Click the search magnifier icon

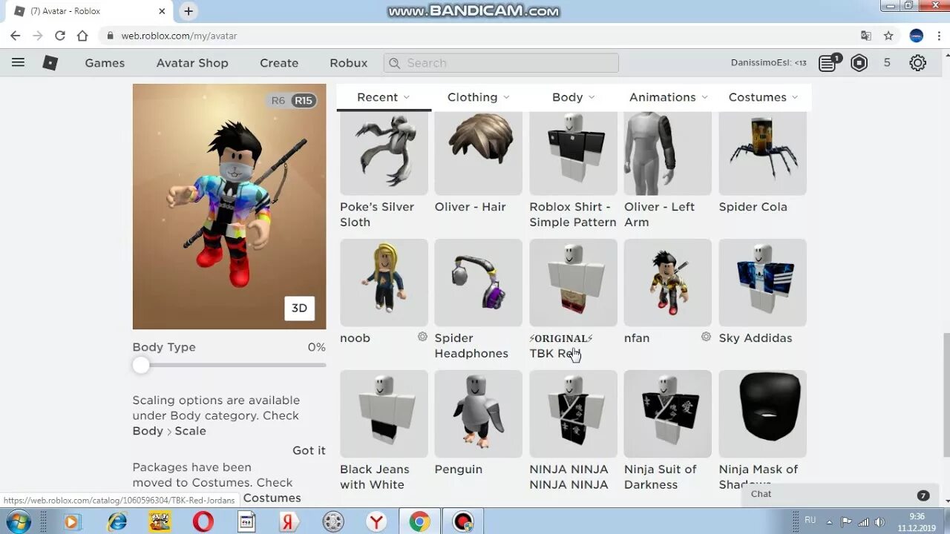pyautogui.click(x=394, y=63)
